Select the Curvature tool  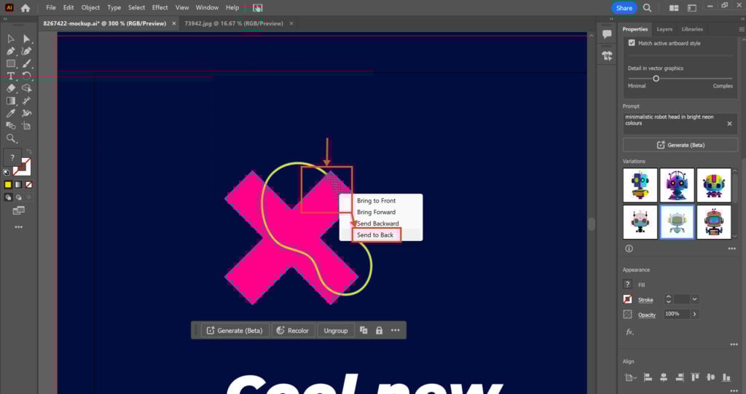[x=27, y=51]
